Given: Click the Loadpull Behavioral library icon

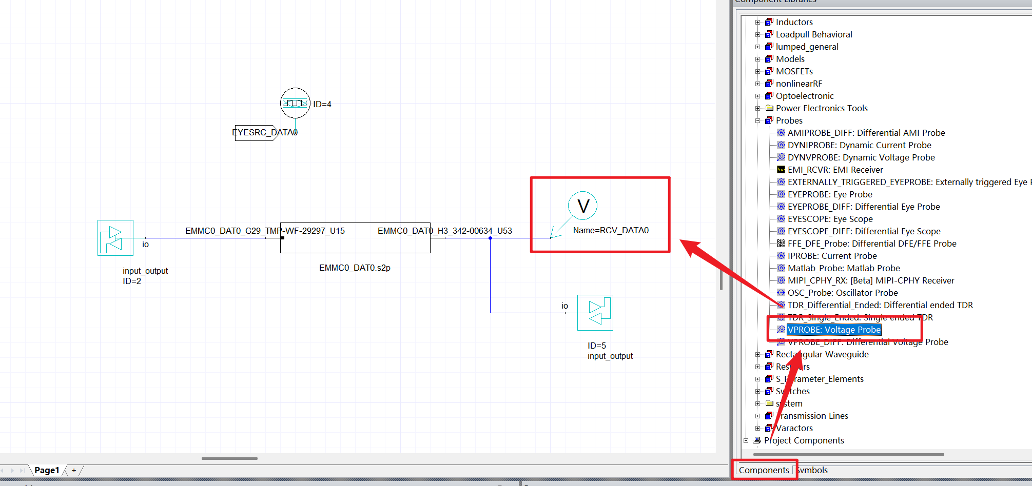Looking at the screenshot, I should [769, 34].
